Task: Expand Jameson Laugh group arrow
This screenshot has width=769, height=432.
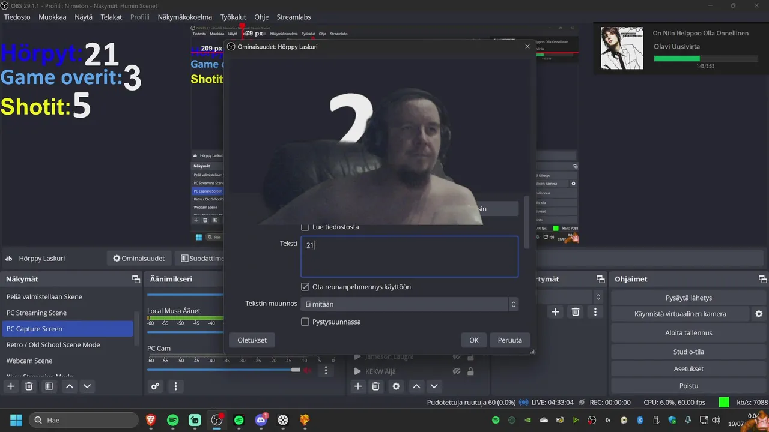Action: (x=357, y=356)
